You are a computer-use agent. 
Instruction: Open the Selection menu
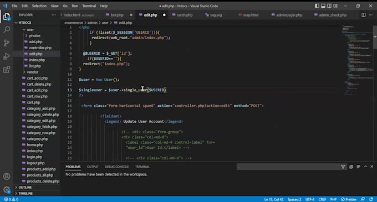coord(39,6)
